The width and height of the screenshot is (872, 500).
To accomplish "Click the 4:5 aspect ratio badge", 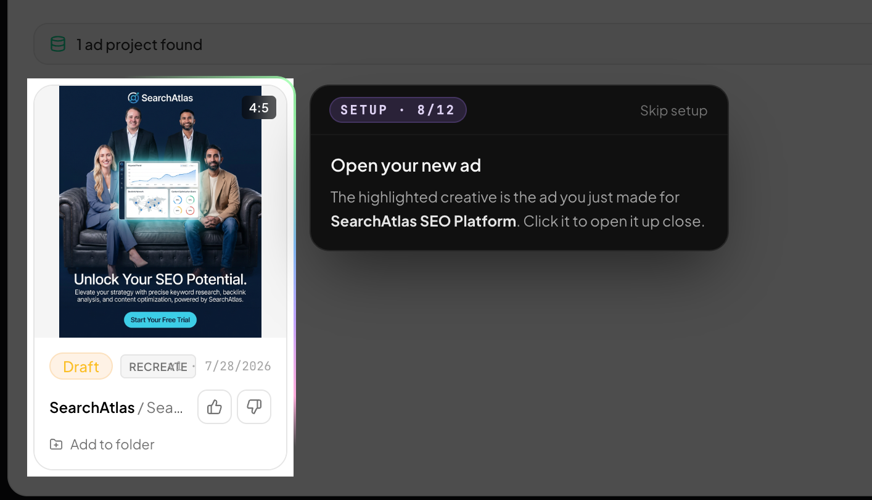I will [x=259, y=108].
